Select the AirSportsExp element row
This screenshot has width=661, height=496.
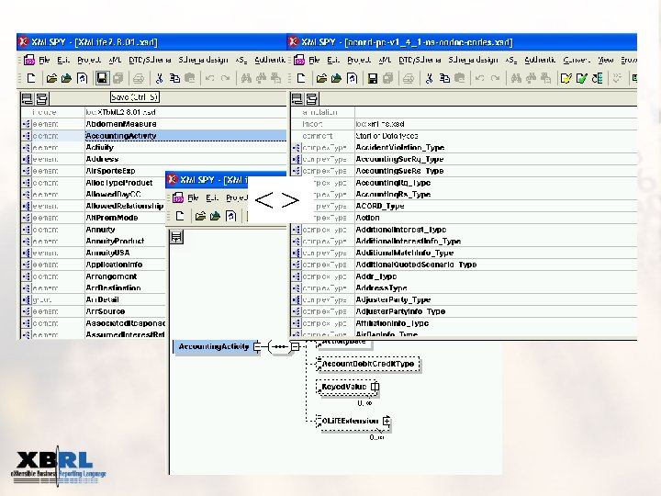(x=93, y=171)
